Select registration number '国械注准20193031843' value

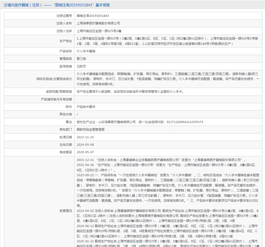[93, 16]
